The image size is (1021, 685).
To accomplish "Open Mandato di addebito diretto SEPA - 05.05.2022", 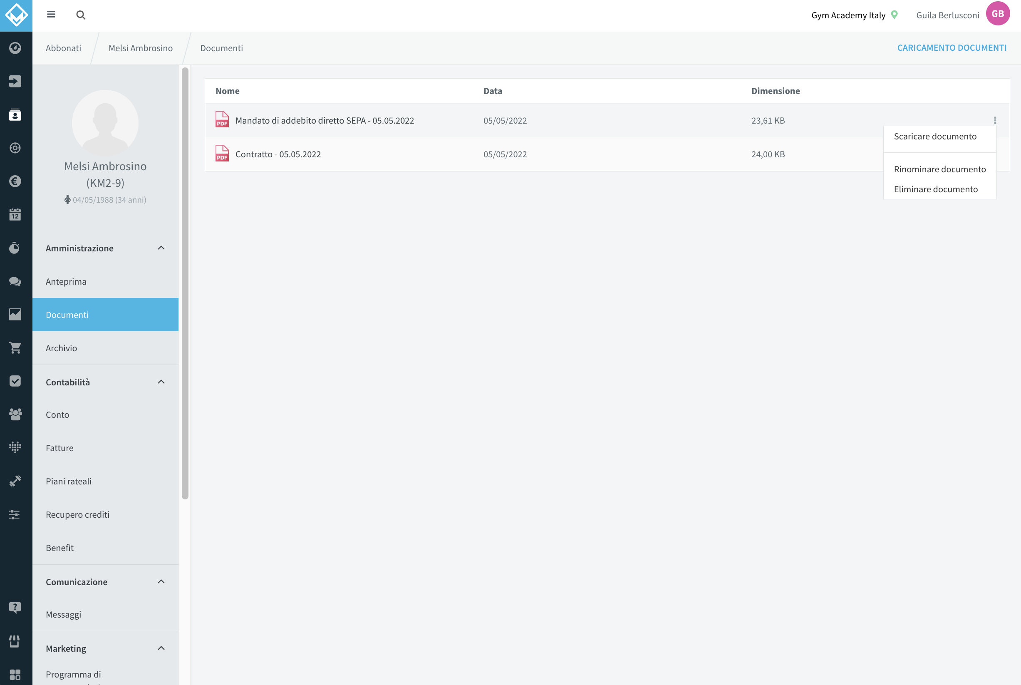I will (x=325, y=121).
